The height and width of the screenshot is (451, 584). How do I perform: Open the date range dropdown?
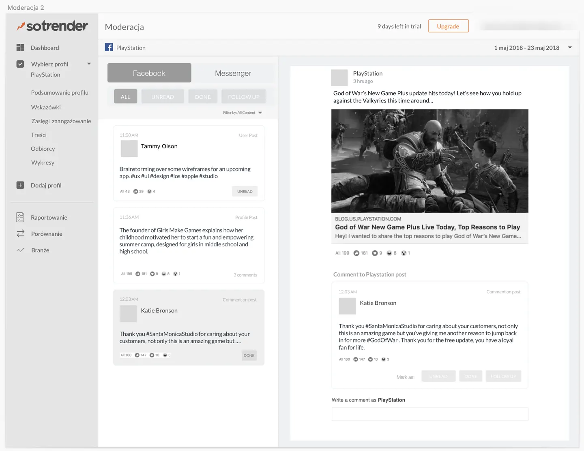click(x=570, y=47)
